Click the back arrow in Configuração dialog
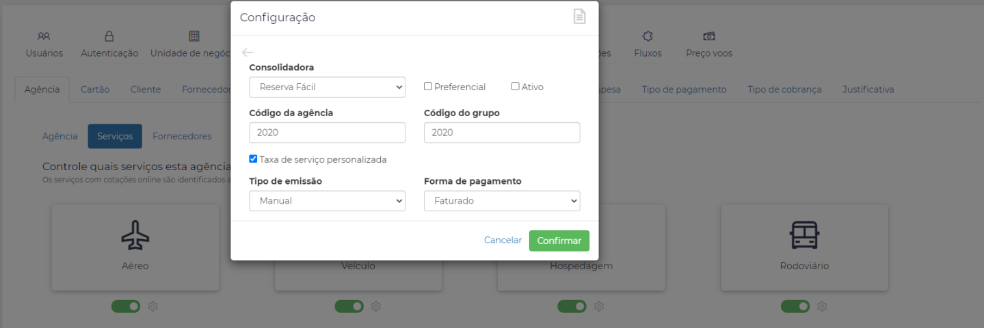This screenshot has height=328, width=984. point(248,53)
